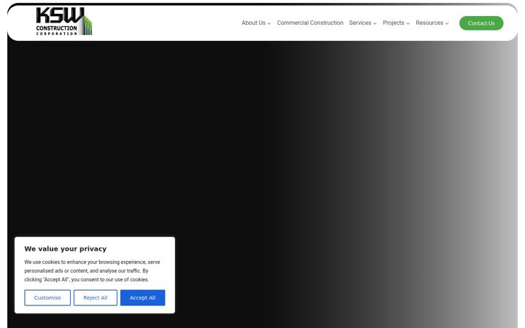Accept All cookies

point(143,297)
